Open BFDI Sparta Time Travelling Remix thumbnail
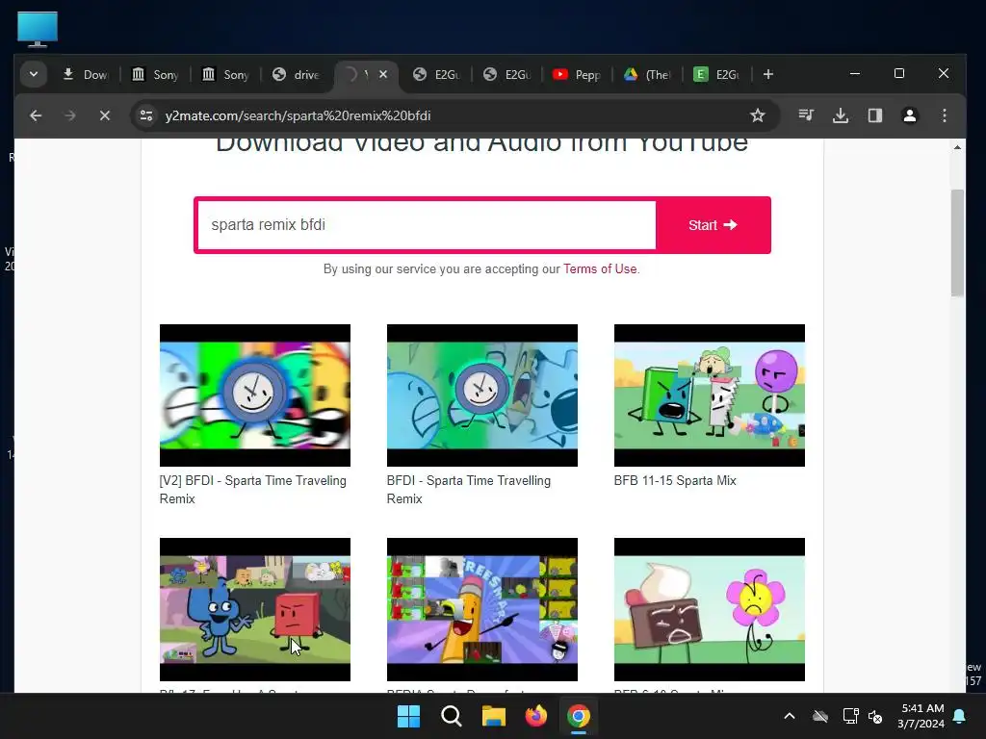986x739 pixels. (x=482, y=395)
